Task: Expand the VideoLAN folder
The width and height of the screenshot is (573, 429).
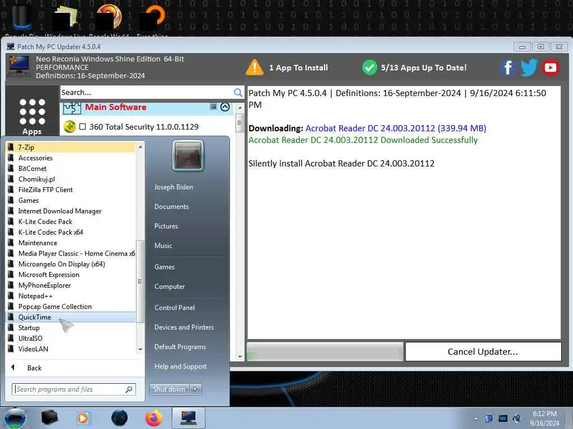Action: click(x=71, y=349)
